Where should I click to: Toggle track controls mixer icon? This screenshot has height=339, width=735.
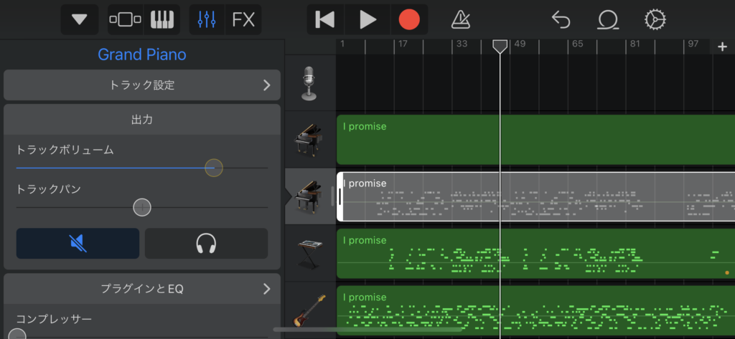207,19
